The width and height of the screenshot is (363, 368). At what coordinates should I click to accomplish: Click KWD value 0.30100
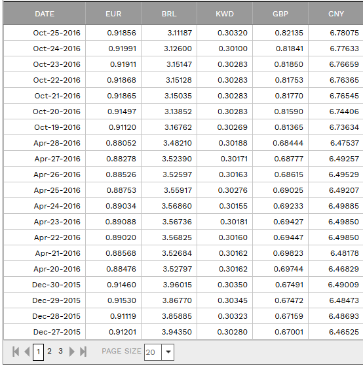233,49
